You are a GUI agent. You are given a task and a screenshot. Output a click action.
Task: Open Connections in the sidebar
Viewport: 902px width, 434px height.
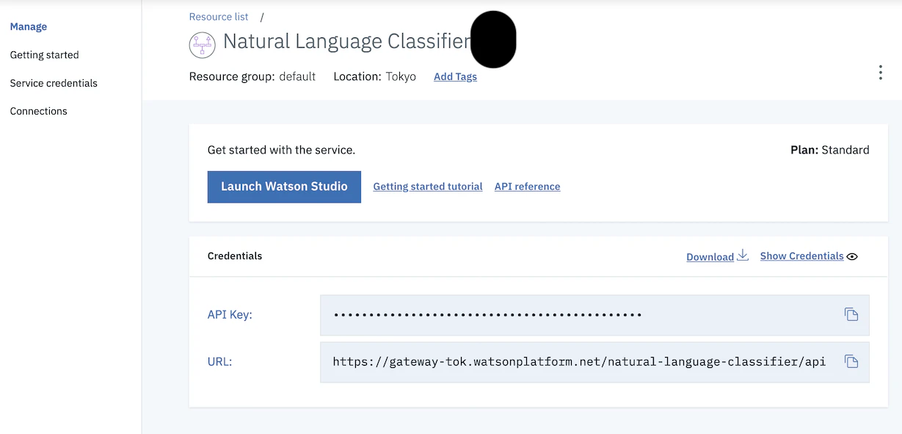pyautogui.click(x=39, y=111)
